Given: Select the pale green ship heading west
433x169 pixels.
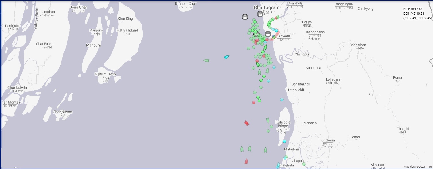Looking at the screenshot, I should 206,61.
